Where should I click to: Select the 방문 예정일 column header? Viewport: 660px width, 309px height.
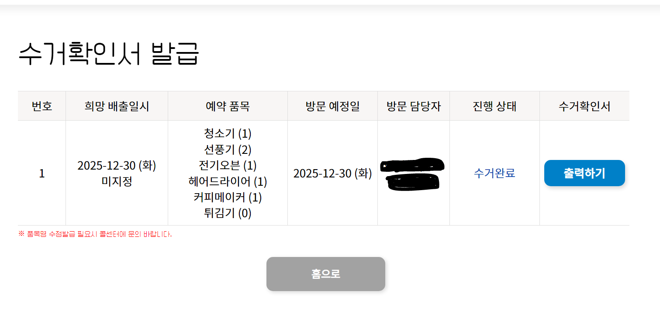pyautogui.click(x=332, y=106)
